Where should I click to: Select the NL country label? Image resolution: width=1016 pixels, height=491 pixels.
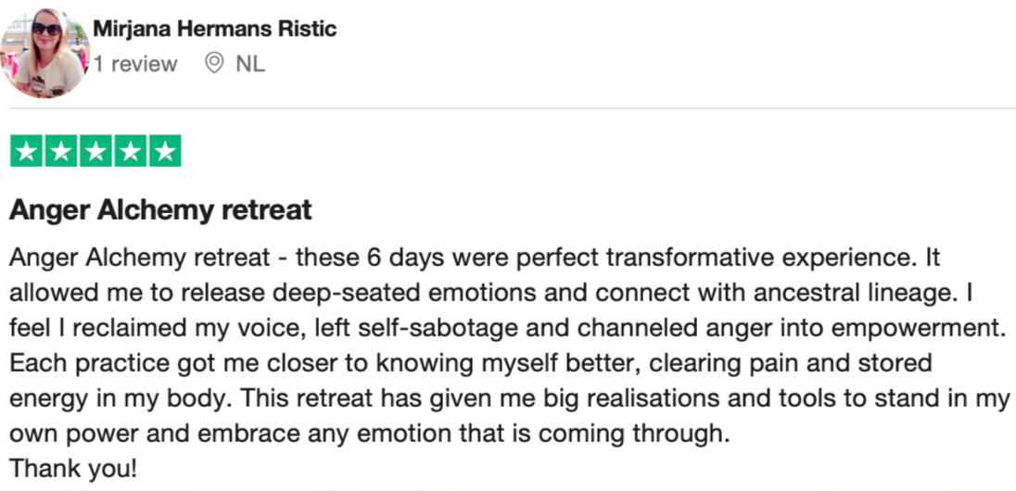pyautogui.click(x=250, y=64)
